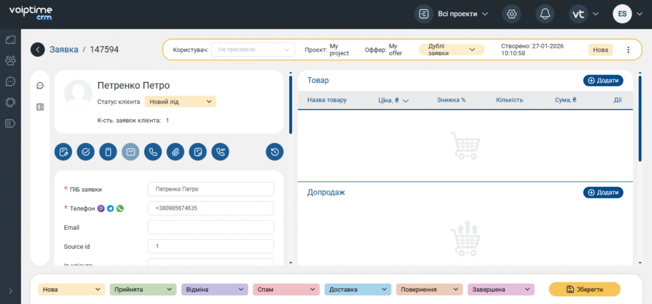Open the Спам status dropdown
652x304 pixels.
286,289
